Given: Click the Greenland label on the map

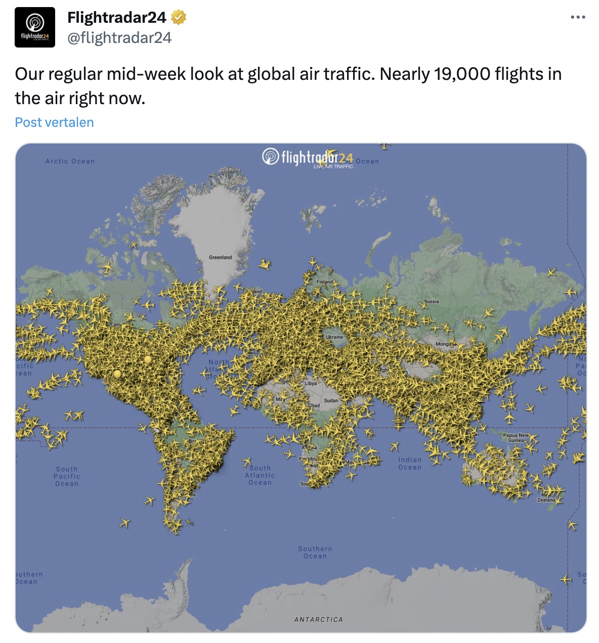Looking at the screenshot, I should pyautogui.click(x=221, y=257).
